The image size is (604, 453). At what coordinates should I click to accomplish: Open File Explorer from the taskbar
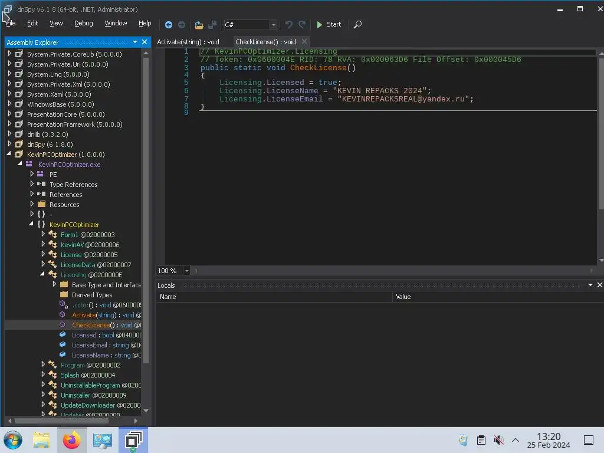point(41,440)
